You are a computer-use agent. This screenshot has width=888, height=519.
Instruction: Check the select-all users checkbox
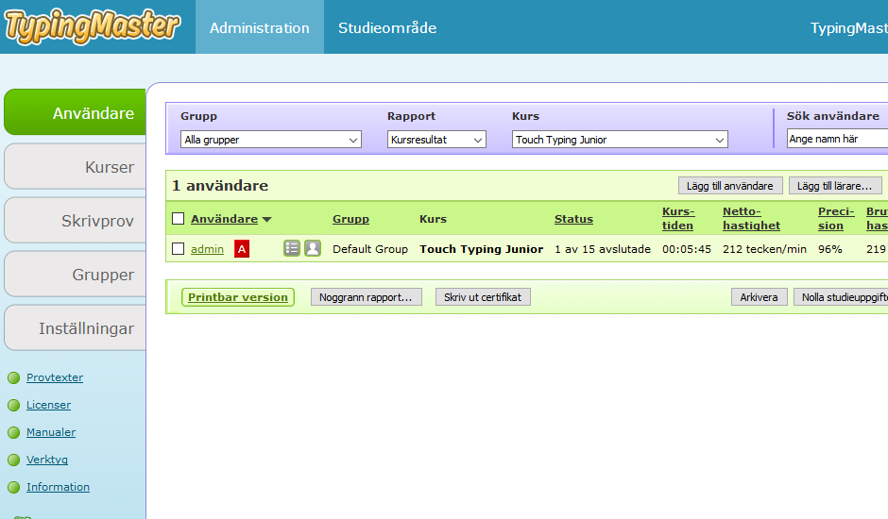178,219
